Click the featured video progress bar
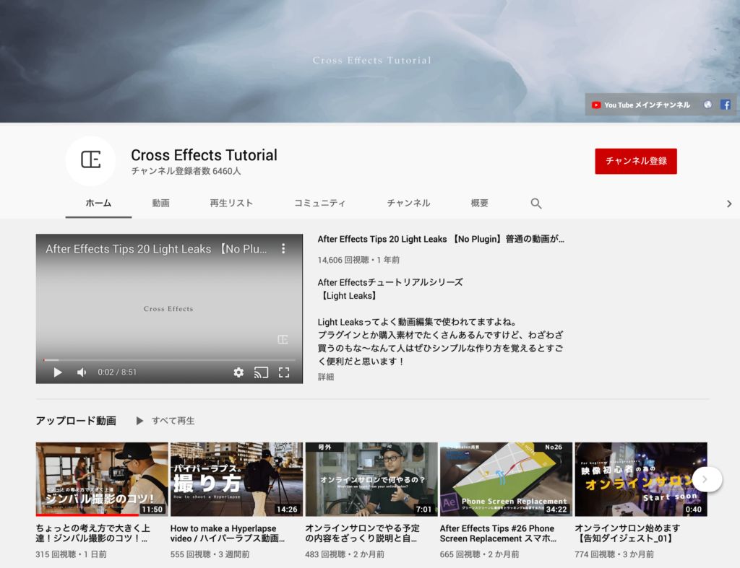 tap(169, 360)
